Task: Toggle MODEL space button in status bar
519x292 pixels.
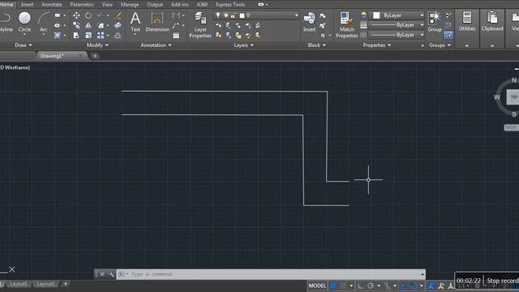Action: point(317,286)
